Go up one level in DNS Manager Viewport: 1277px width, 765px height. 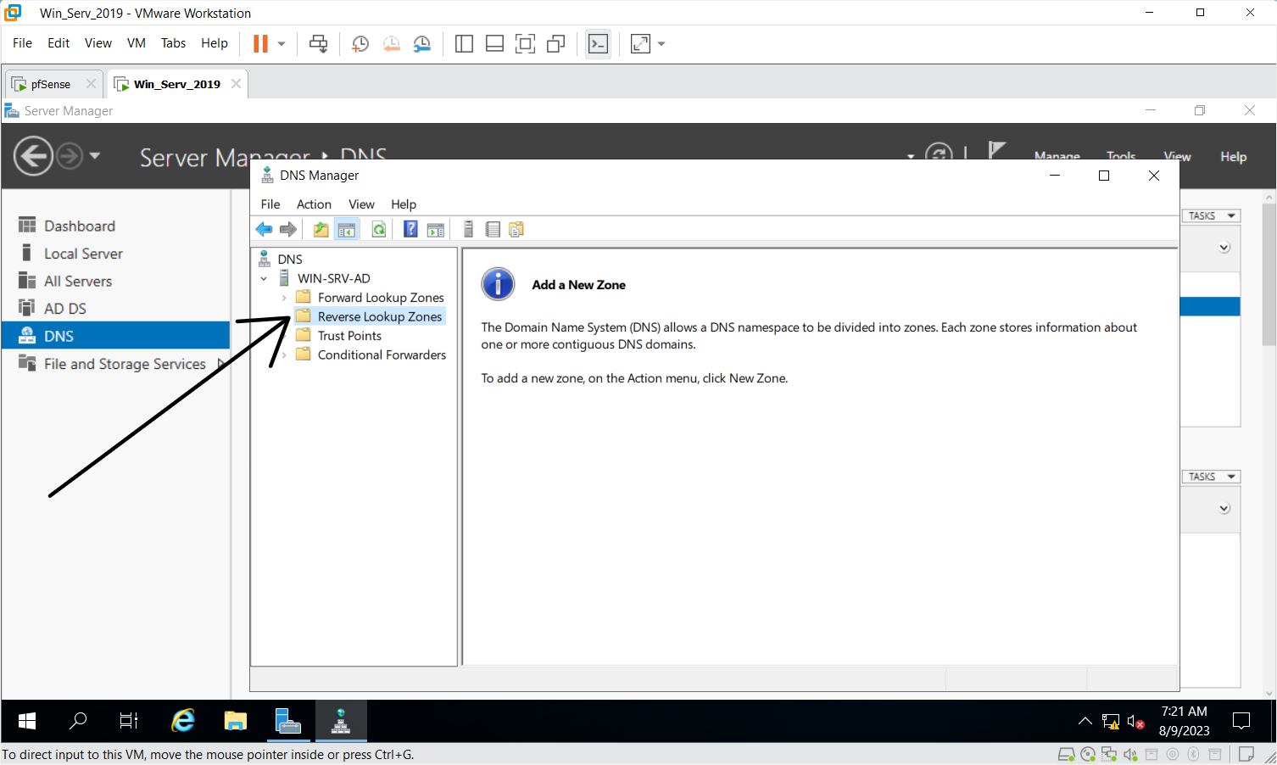321,229
